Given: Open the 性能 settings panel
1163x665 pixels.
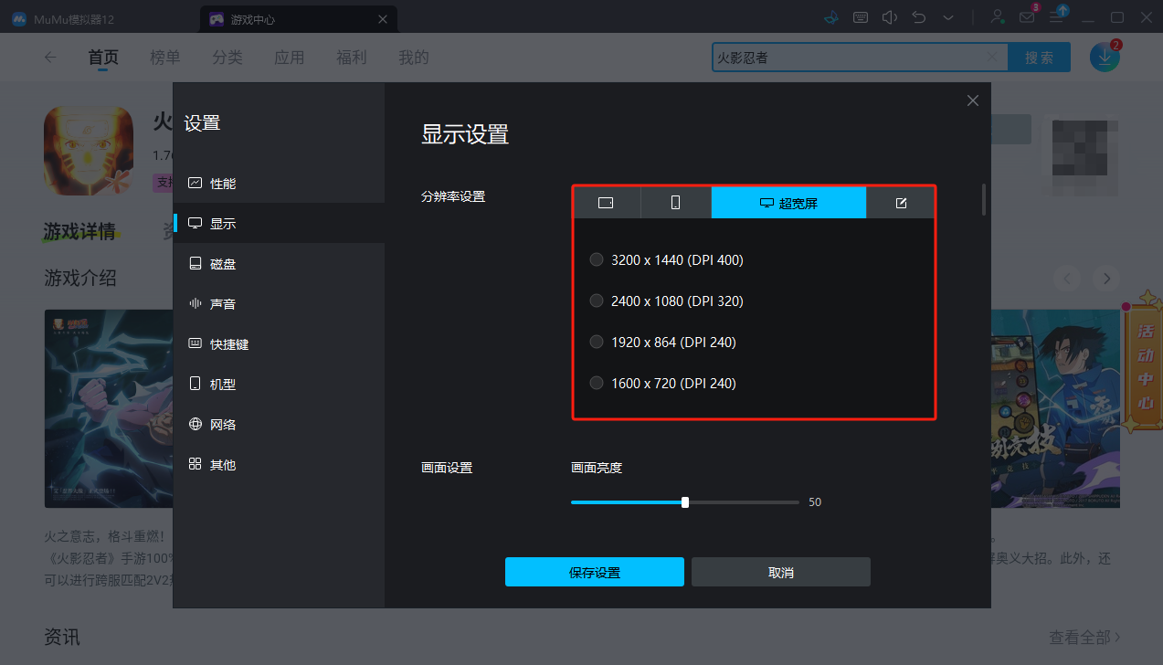Looking at the screenshot, I should 222,183.
